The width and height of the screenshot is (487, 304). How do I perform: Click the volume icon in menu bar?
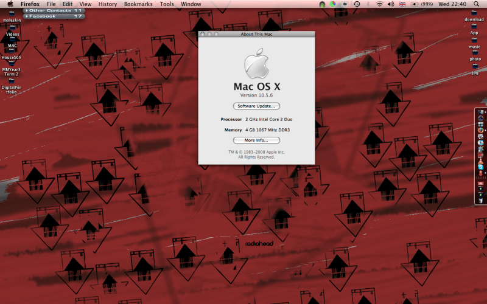(391, 4)
